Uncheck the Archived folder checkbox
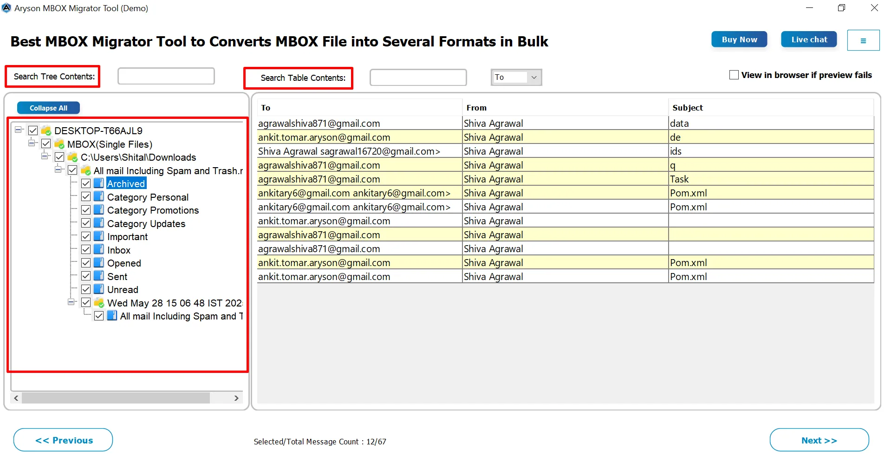The height and width of the screenshot is (469, 891). [86, 183]
